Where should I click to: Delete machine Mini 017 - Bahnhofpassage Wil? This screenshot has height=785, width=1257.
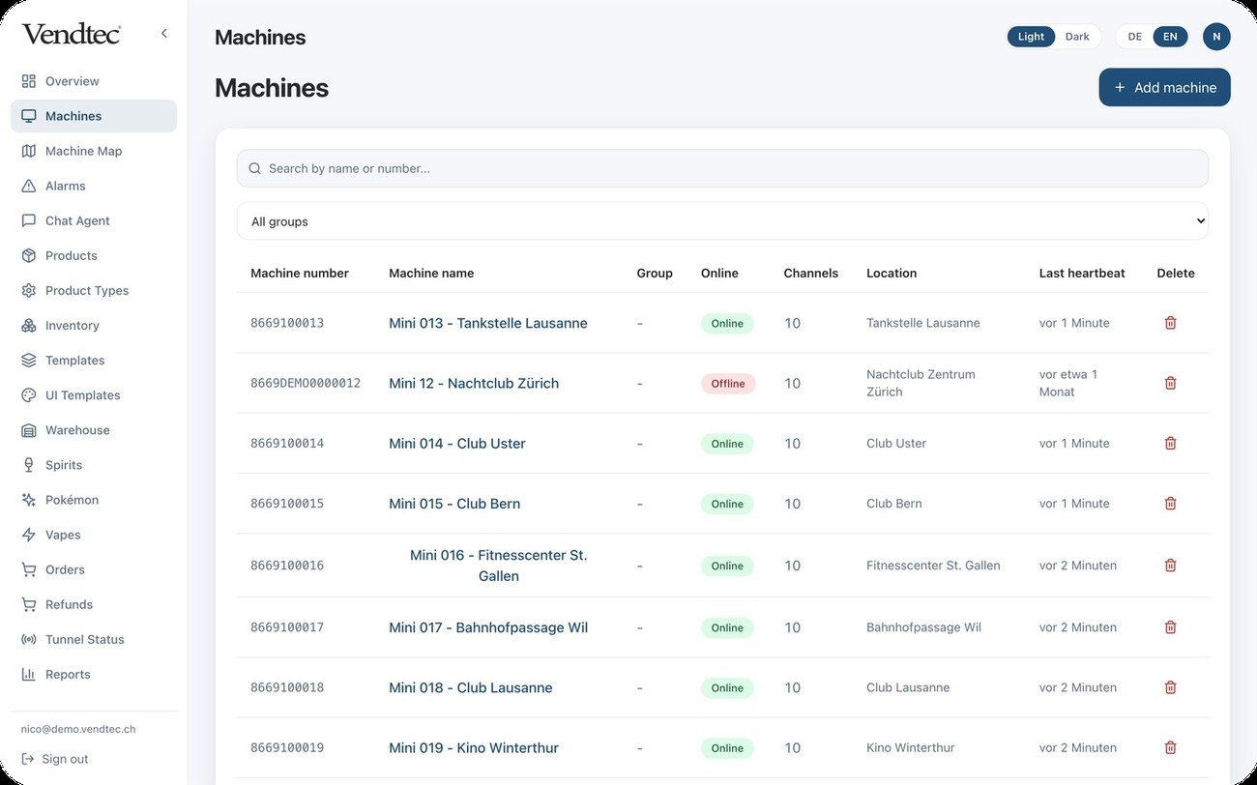click(x=1170, y=627)
